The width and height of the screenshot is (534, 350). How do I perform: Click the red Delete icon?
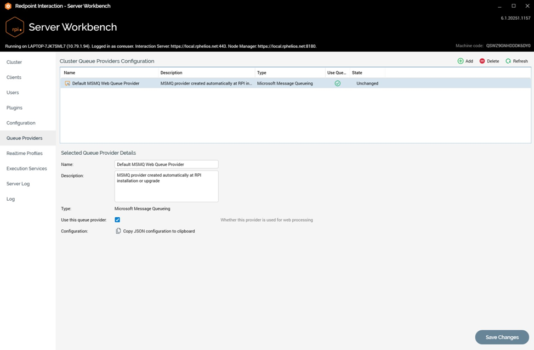482,61
